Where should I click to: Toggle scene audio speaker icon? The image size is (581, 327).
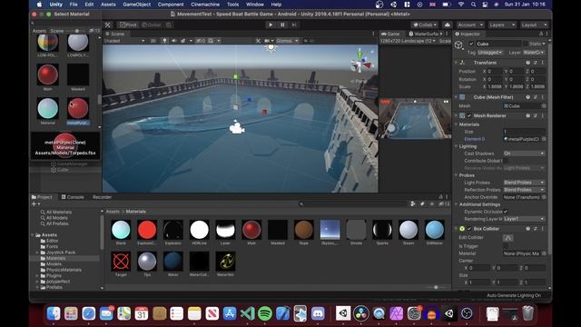(x=173, y=41)
